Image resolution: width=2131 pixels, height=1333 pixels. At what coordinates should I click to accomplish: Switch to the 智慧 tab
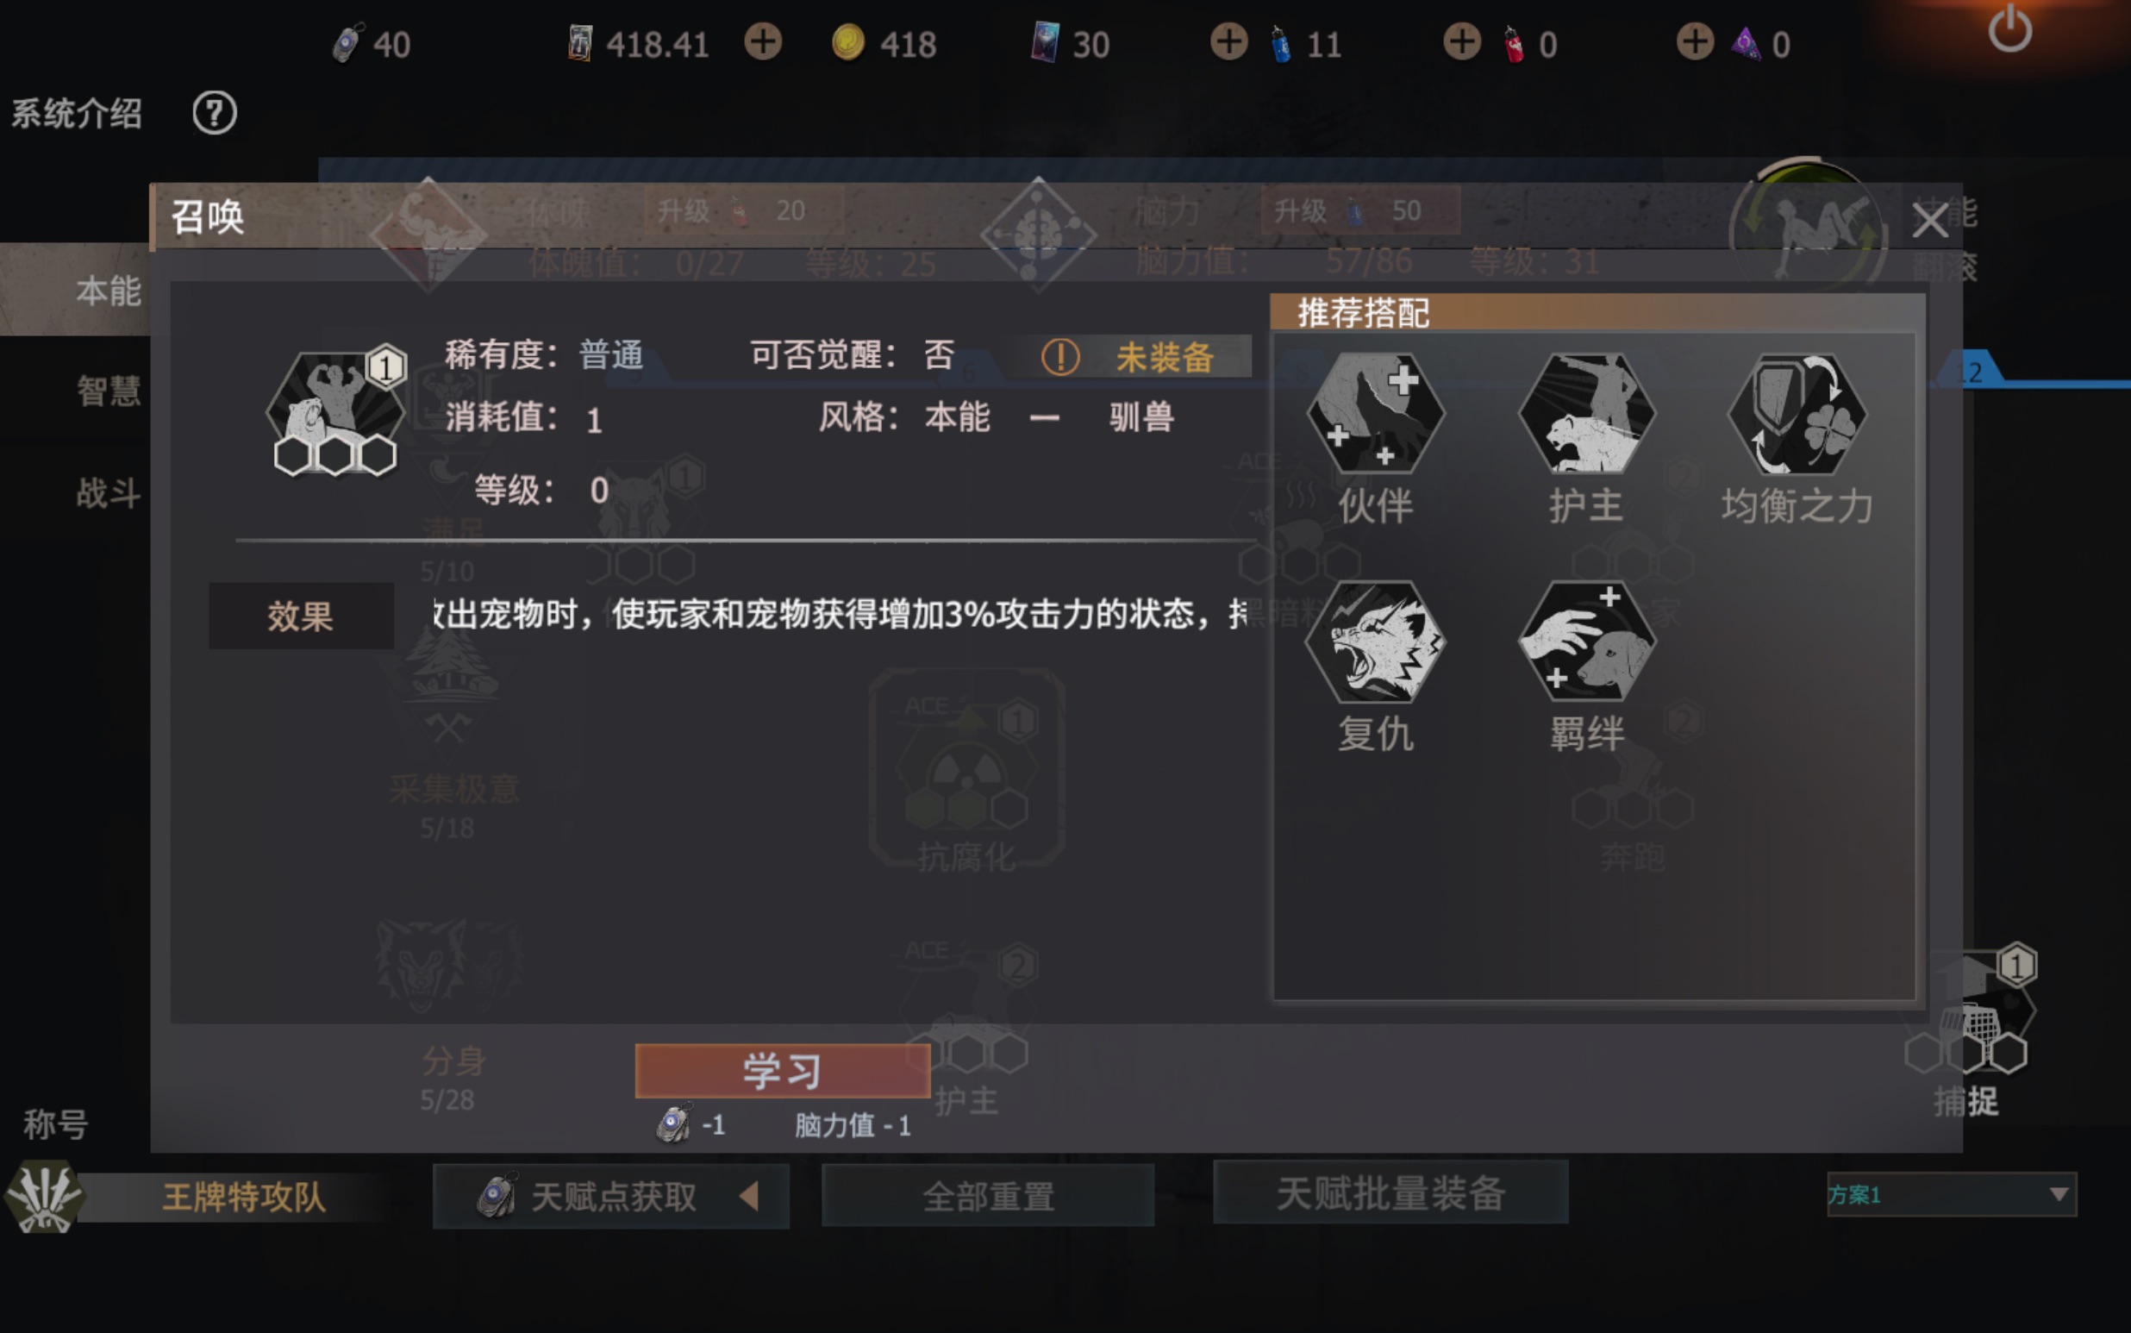coord(108,391)
